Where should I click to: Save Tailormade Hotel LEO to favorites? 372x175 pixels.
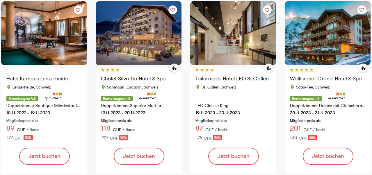(x=267, y=10)
